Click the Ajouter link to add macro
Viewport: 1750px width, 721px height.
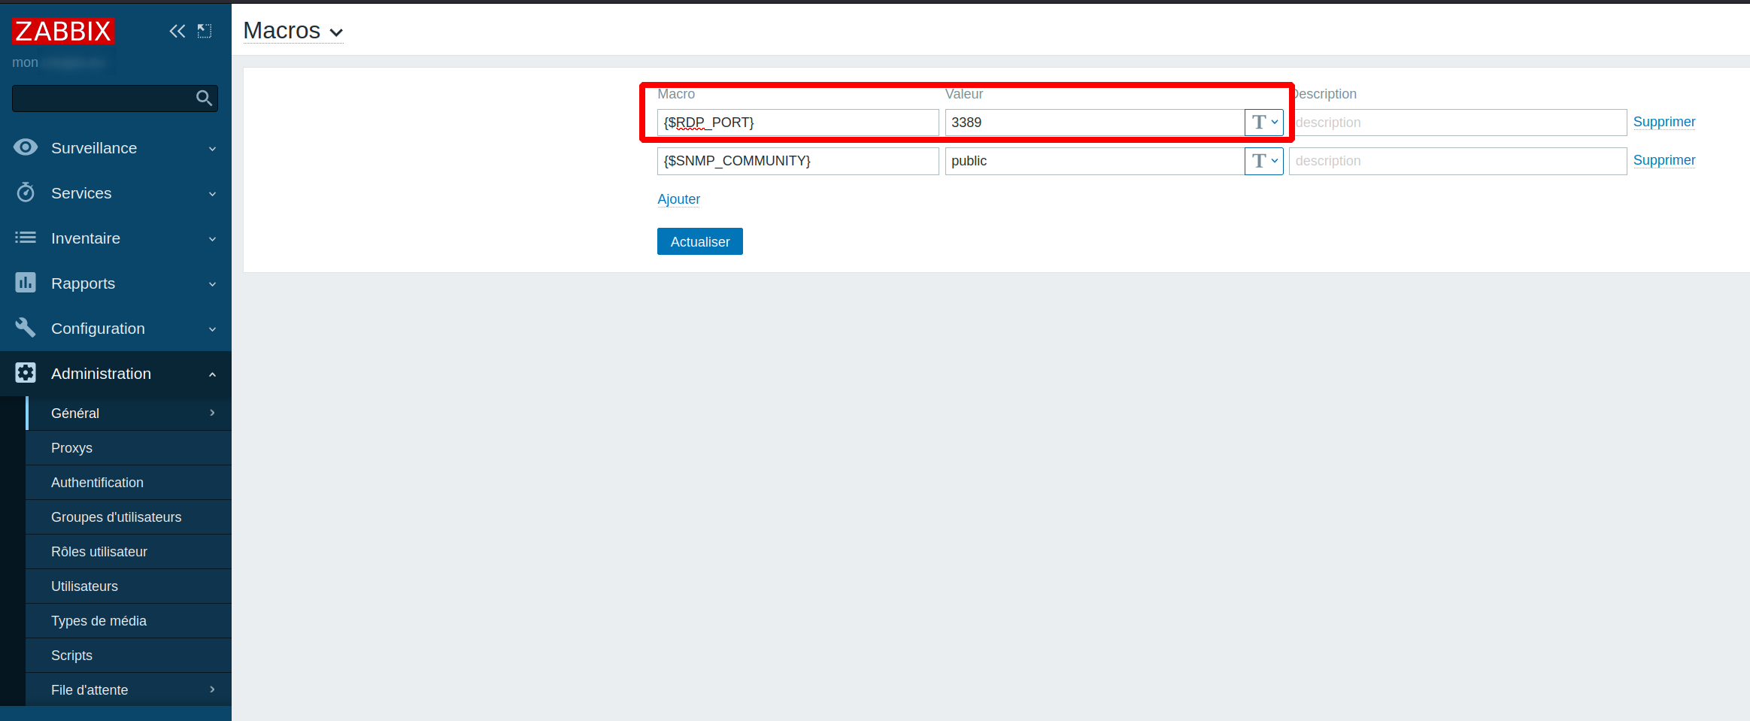pos(678,199)
